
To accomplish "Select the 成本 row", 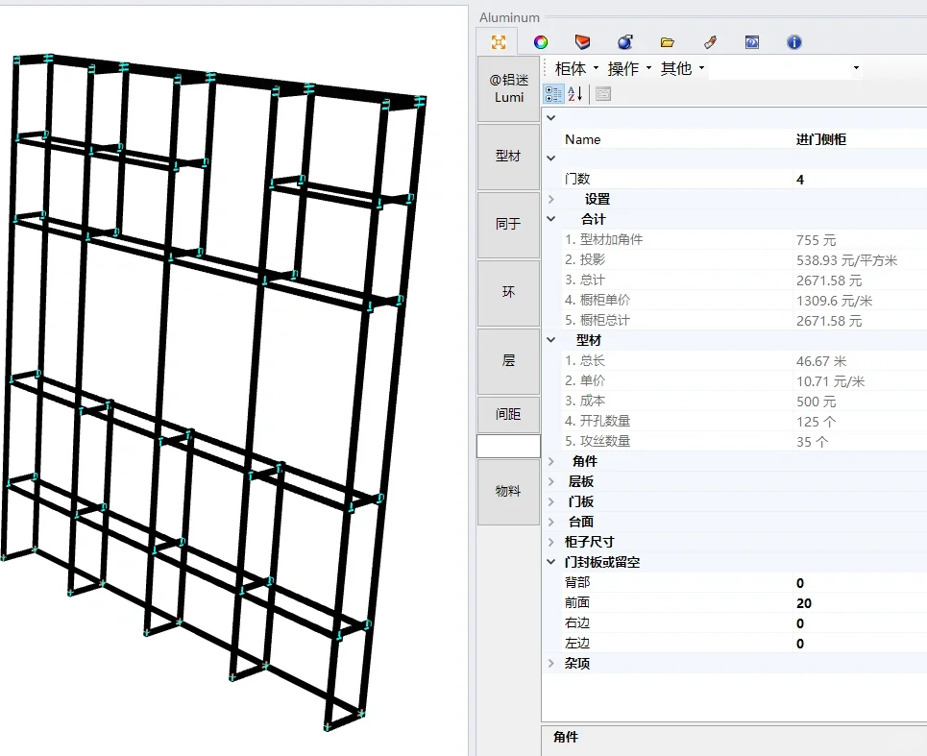I will click(744, 401).
